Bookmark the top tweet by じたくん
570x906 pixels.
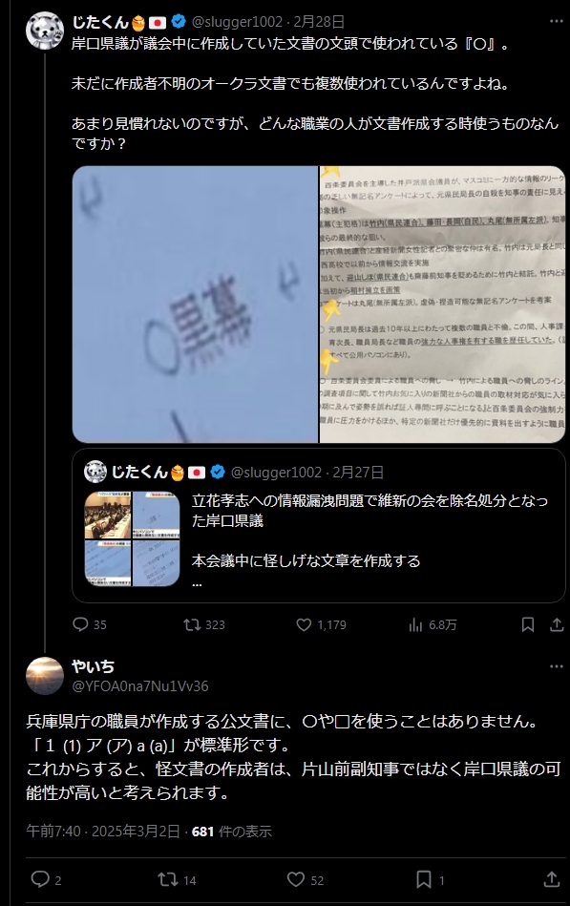[528, 624]
